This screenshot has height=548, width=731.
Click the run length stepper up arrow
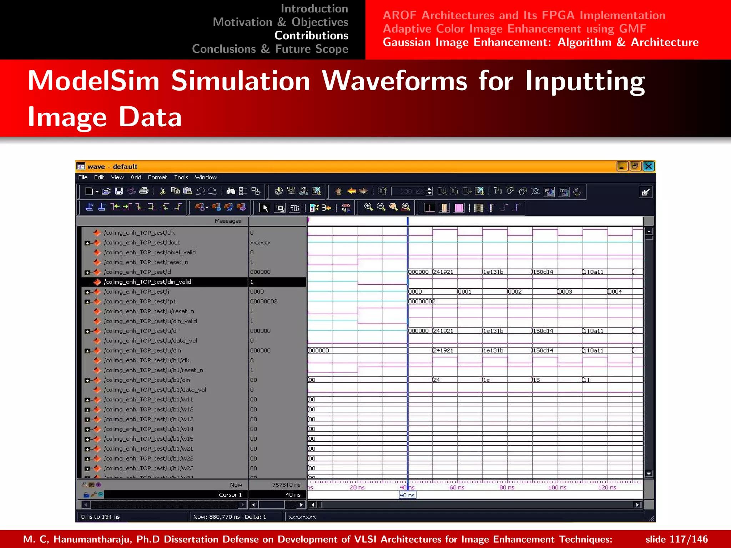(430, 189)
